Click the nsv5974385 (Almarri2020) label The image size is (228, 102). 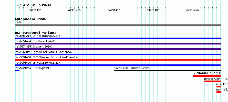(x=34, y=47)
